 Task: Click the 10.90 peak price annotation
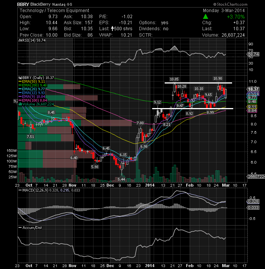click(218, 79)
